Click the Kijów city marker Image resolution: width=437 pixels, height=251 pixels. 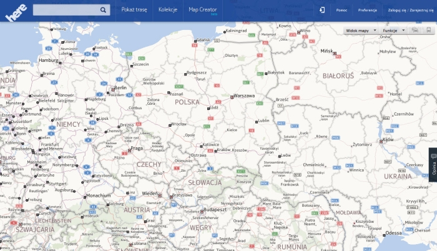(x=381, y=142)
